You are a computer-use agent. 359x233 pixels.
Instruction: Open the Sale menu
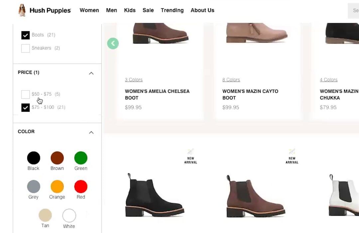(x=148, y=10)
